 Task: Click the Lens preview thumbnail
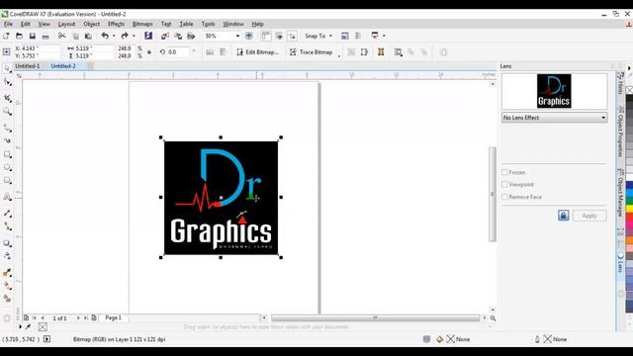(x=554, y=91)
